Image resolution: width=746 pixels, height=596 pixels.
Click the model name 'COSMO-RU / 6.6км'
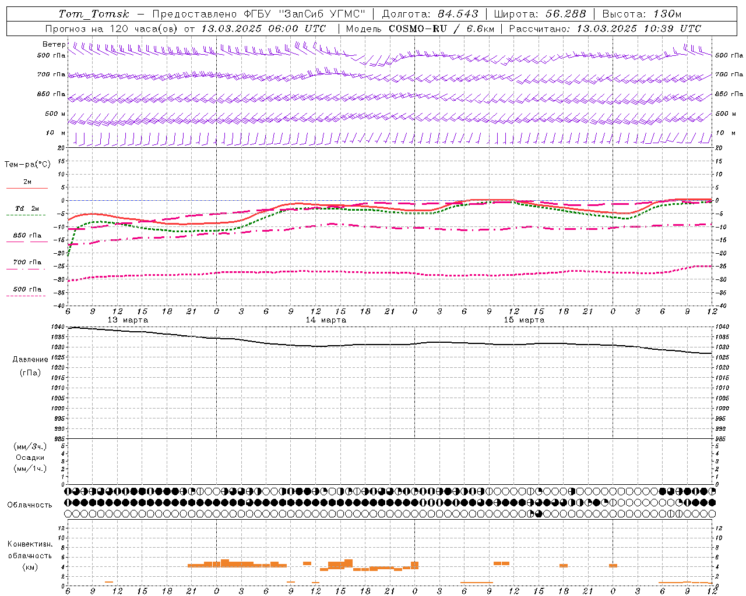[441, 29]
